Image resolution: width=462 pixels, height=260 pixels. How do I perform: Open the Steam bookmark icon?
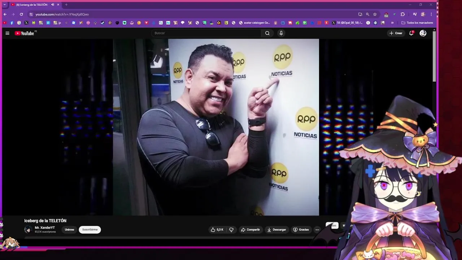103,23
